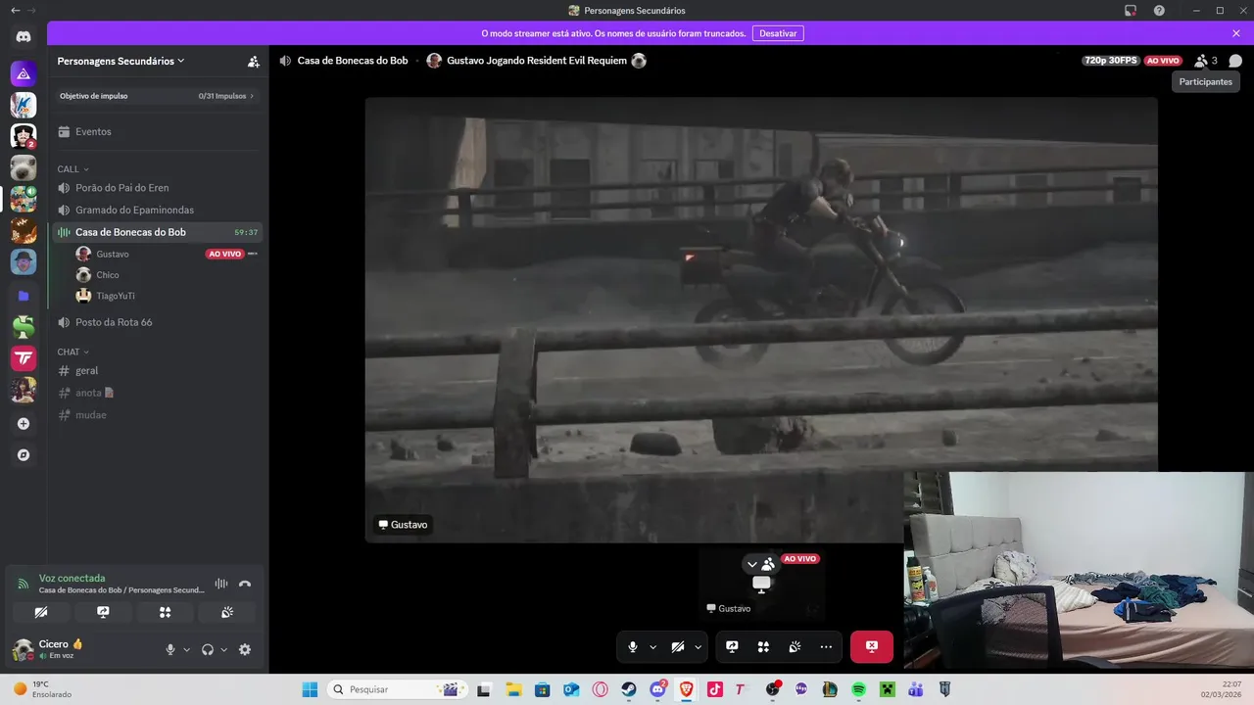This screenshot has height=705, width=1254.
Task: Collapse the CHAT category
Action: (73, 352)
